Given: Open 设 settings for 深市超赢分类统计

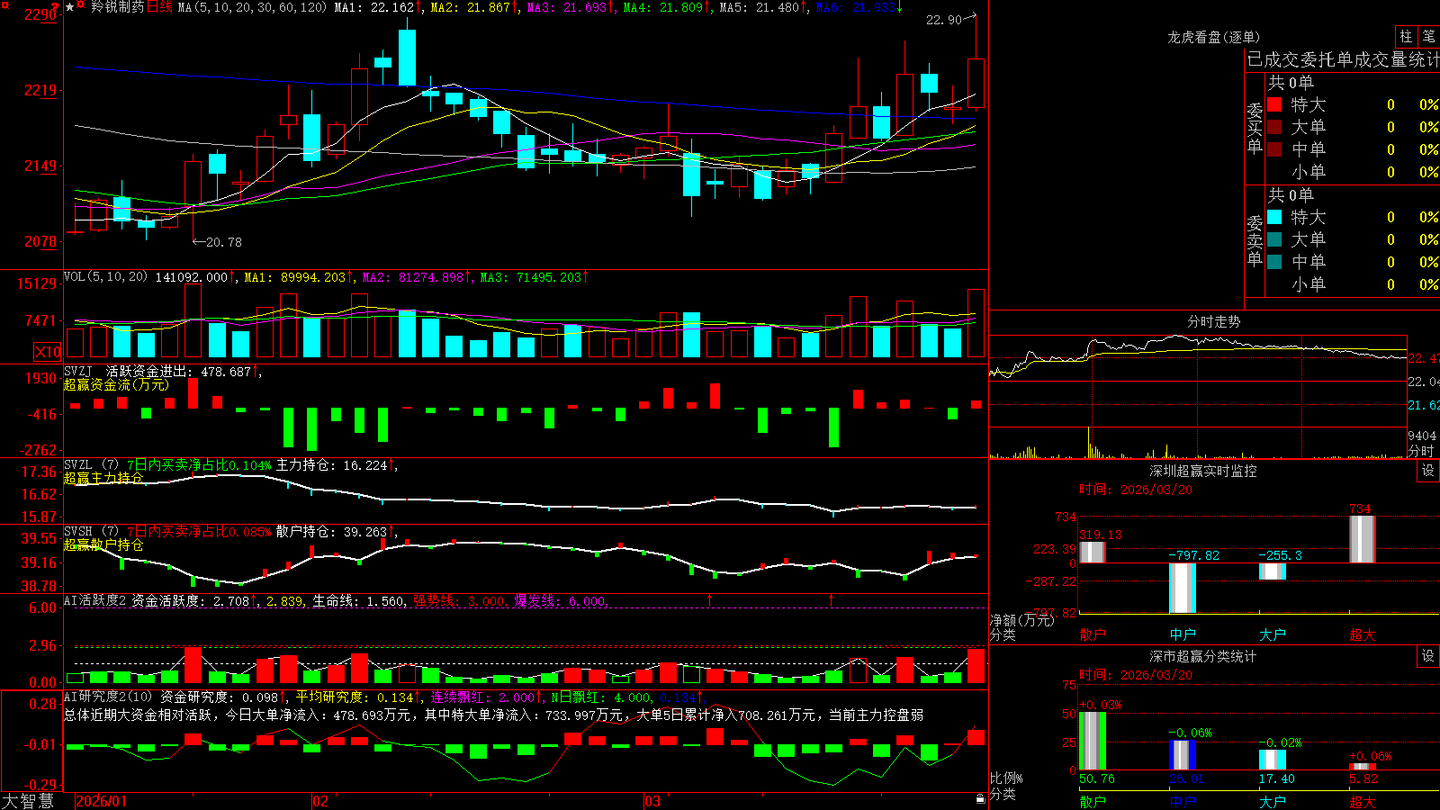Looking at the screenshot, I should pos(1428,656).
